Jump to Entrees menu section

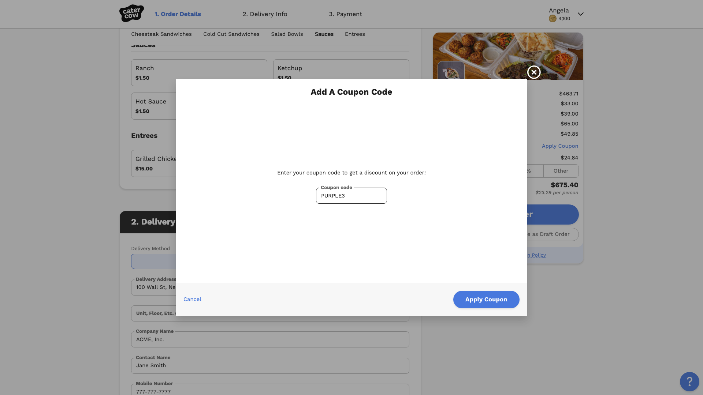(355, 34)
